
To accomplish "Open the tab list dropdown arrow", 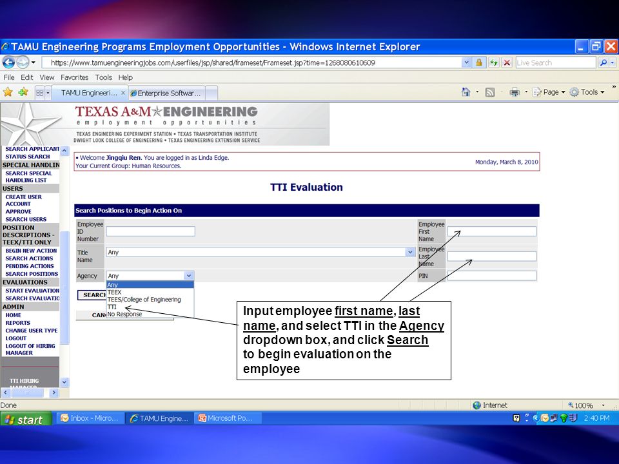I will tap(48, 93).
